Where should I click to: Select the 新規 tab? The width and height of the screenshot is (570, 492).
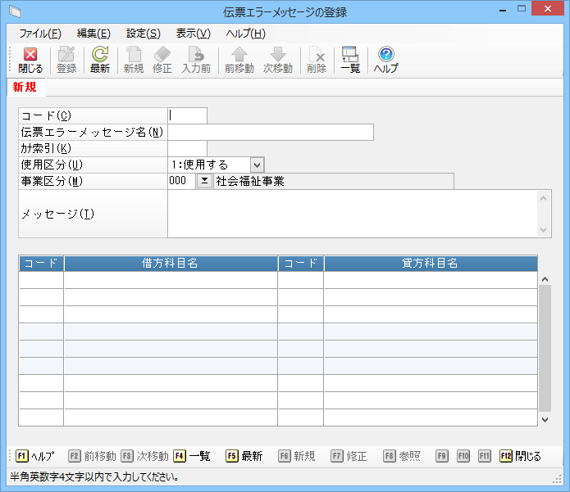coord(25,88)
